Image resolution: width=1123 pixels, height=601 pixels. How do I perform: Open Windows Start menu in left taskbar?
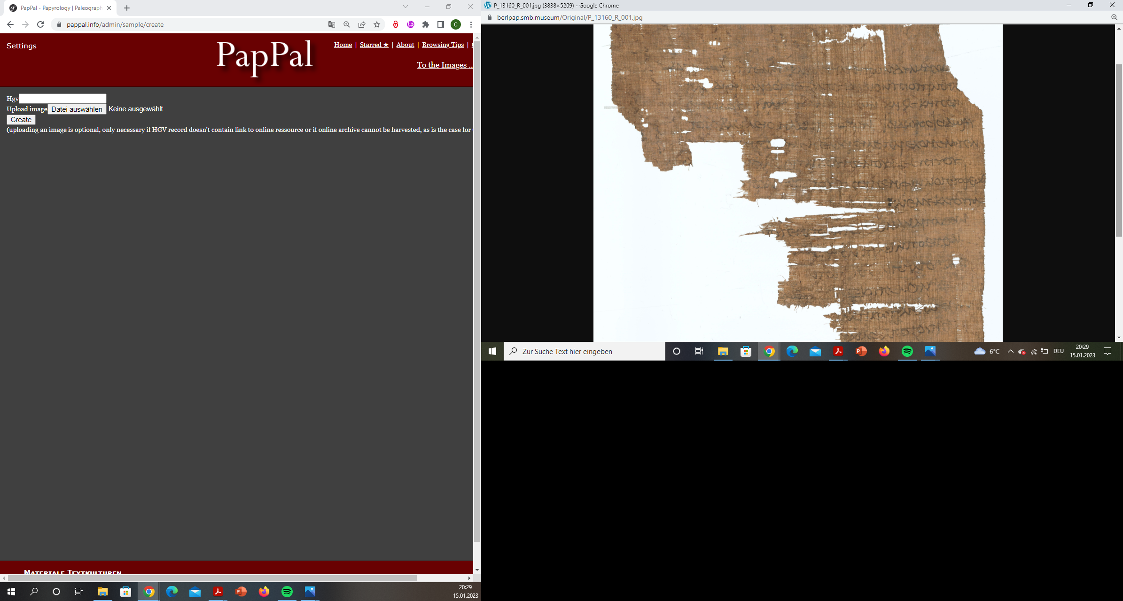coord(11,592)
